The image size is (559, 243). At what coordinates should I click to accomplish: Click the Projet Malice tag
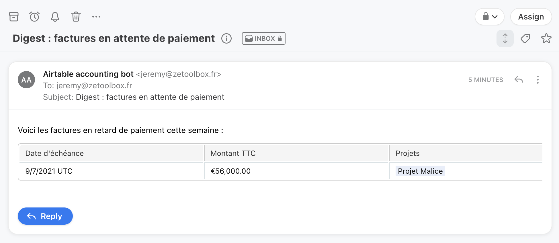coord(420,171)
